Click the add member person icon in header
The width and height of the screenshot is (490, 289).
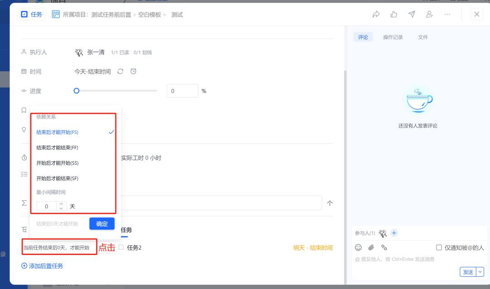tap(429, 15)
